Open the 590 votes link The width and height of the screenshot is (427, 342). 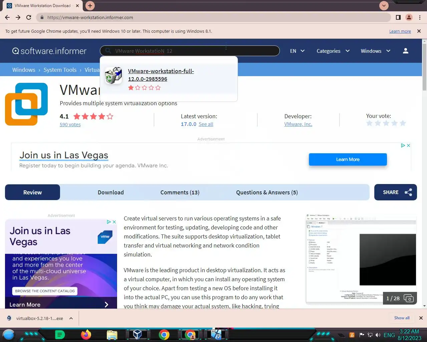tap(70, 124)
